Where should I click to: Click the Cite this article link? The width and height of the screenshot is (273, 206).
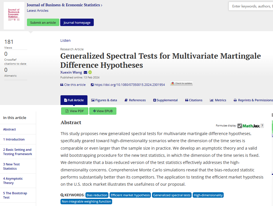click(73, 85)
